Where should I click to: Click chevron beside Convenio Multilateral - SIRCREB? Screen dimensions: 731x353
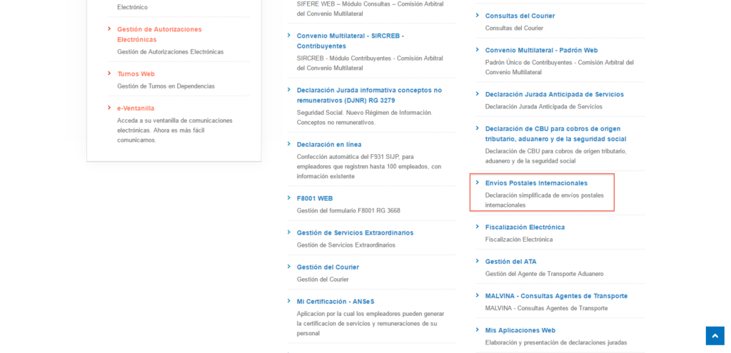pyautogui.click(x=289, y=35)
